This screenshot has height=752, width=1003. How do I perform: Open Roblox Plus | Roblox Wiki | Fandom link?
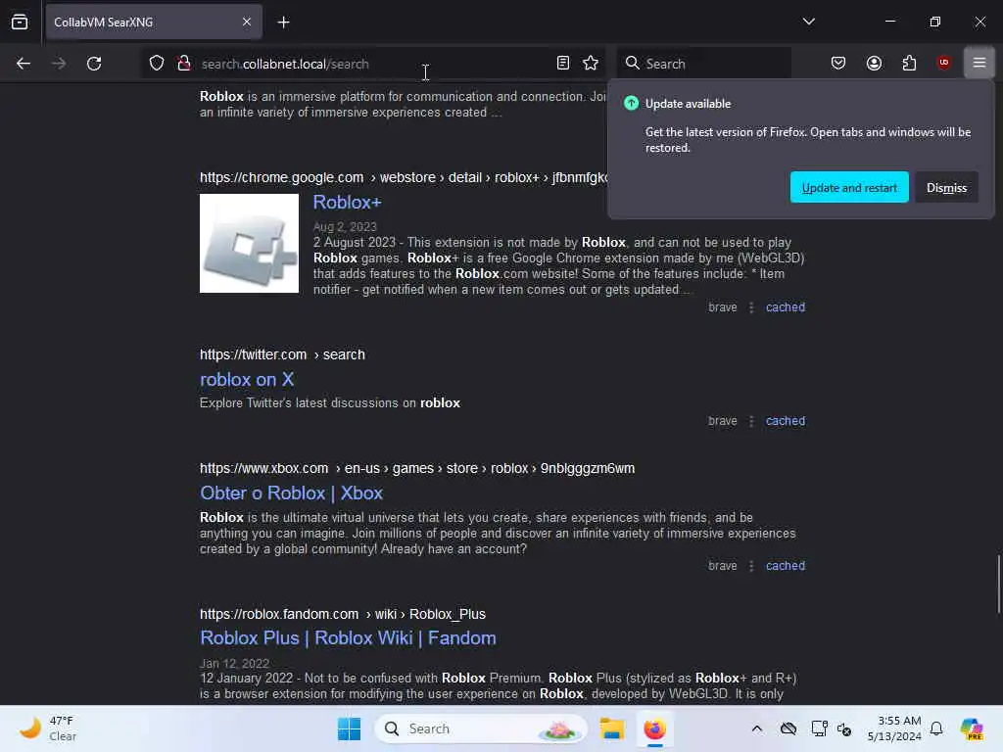pyautogui.click(x=348, y=638)
